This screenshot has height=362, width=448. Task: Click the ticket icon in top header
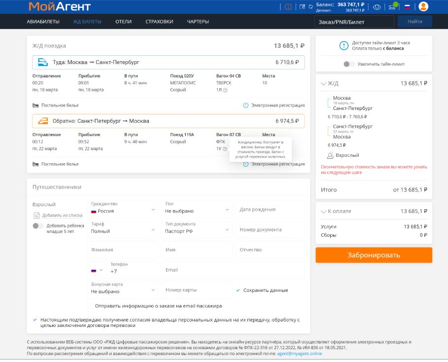click(288, 7)
